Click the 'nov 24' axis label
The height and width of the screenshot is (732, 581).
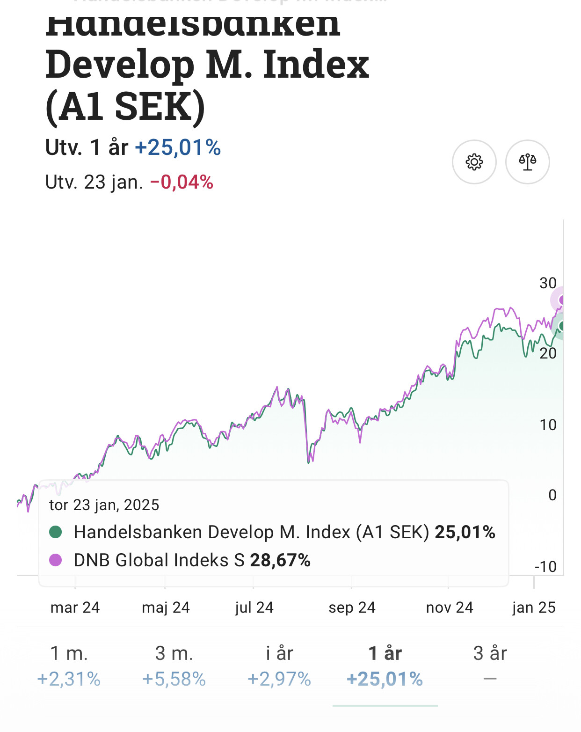[x=450, y=608]
